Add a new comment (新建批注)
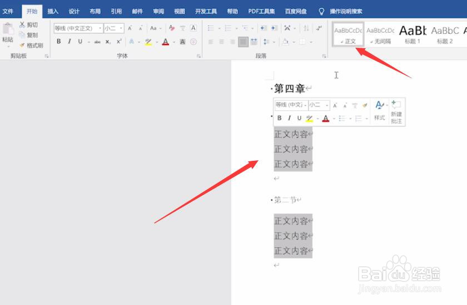This screenshot has height=305, width=467. tap(396, 111)
